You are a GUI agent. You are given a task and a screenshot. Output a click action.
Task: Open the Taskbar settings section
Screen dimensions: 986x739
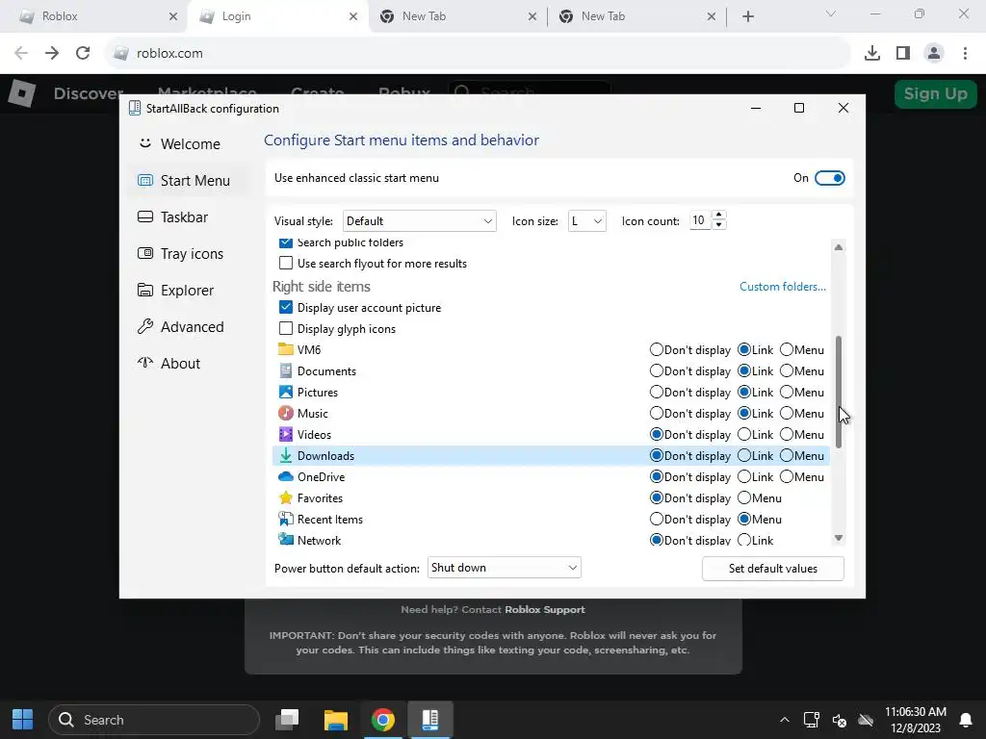click(x=184, y=217)
